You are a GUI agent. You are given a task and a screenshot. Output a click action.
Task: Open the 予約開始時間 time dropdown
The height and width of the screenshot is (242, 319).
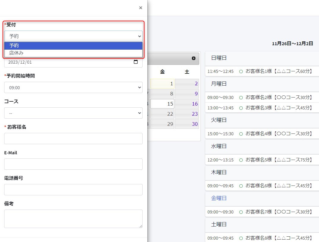point(73,88)
